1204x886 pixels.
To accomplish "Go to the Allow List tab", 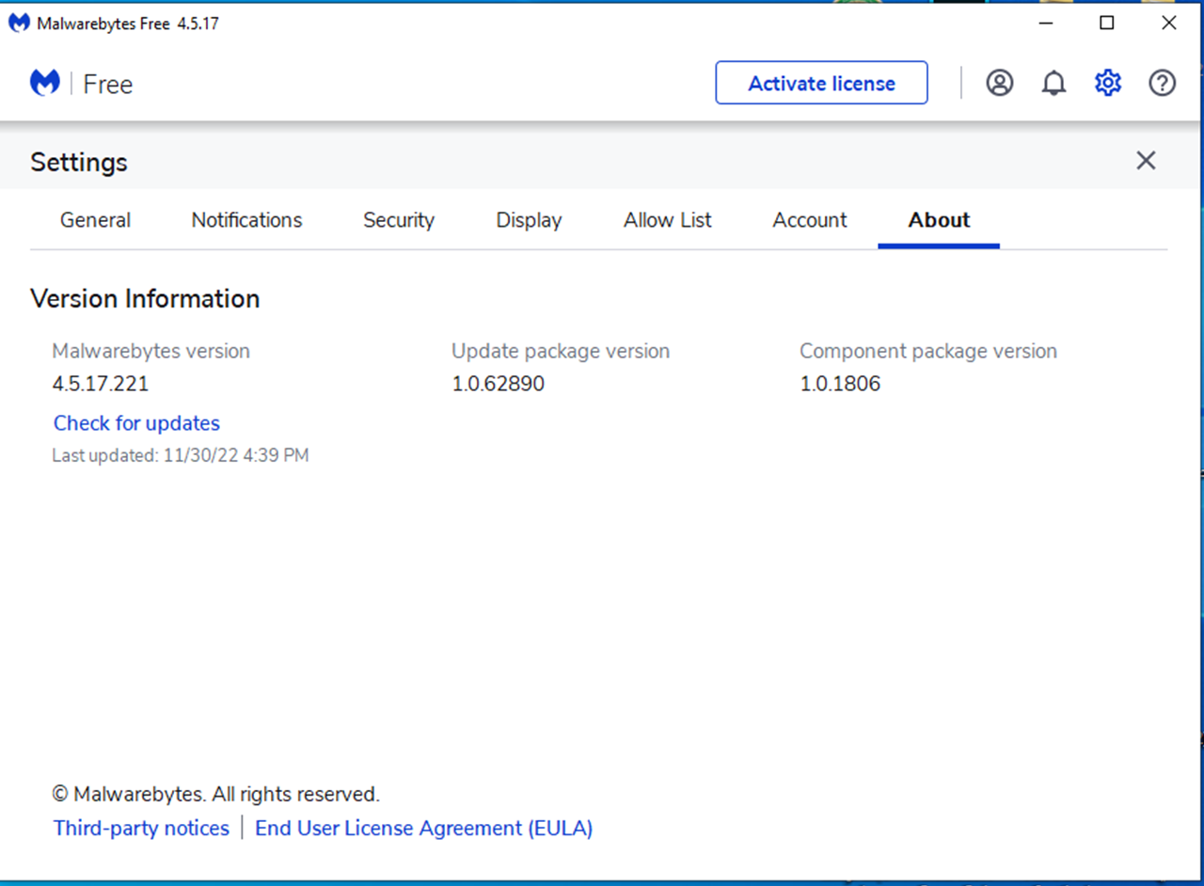I will point(668,220).
